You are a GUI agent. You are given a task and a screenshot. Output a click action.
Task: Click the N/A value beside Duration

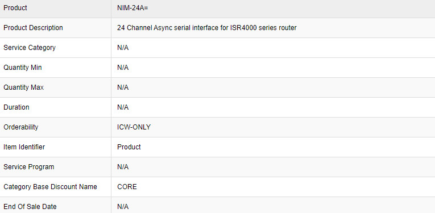coord(123,107)
